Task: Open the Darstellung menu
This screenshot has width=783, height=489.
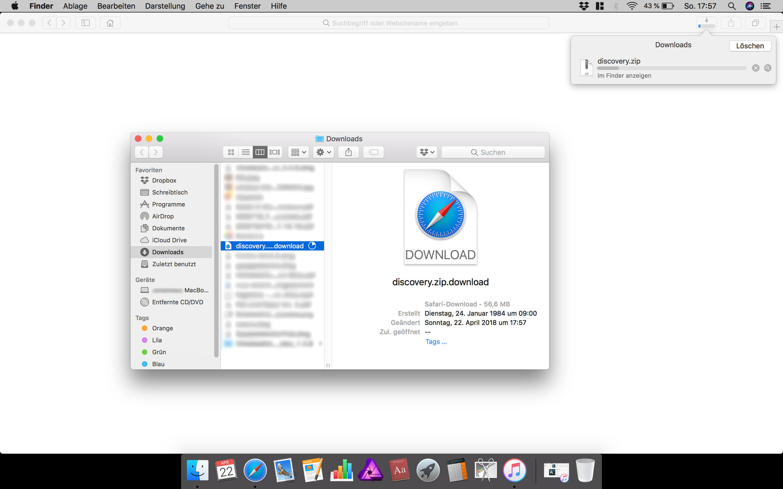Action: coord(165,6)
